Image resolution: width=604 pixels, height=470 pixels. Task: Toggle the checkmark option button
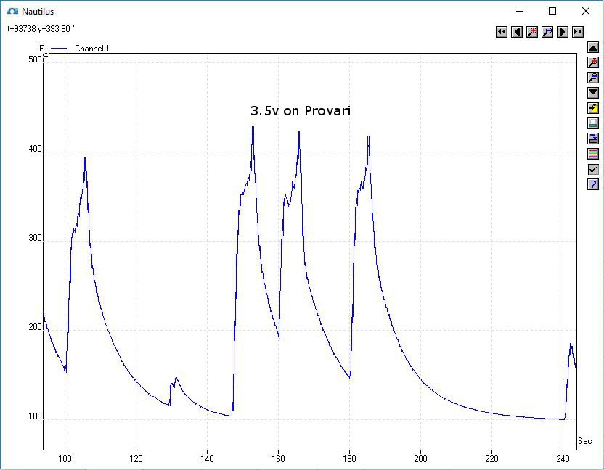click(593, 169)
